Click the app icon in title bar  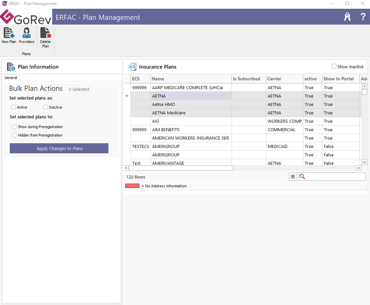(x=4, y=4)
